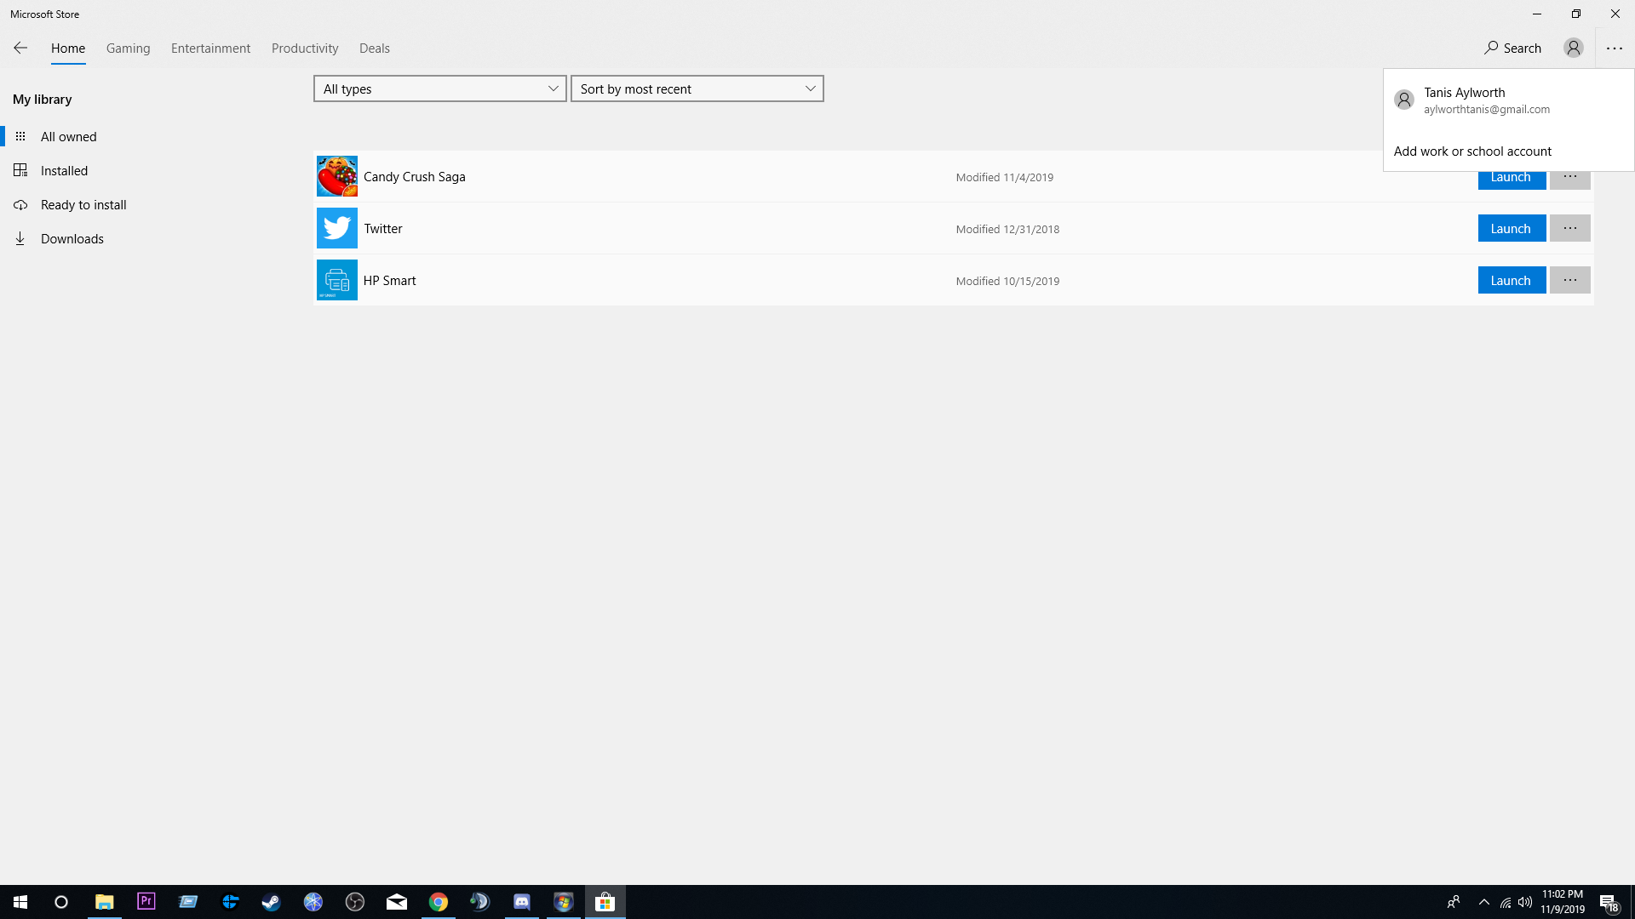
Task: Go to Downloads in sidebar
Action: tap(72, 238)
